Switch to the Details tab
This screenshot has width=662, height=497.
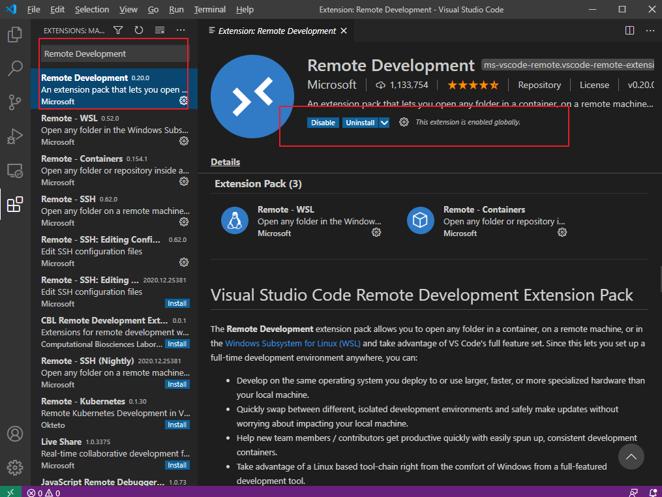pyautogui.click(x=226, y=162)
